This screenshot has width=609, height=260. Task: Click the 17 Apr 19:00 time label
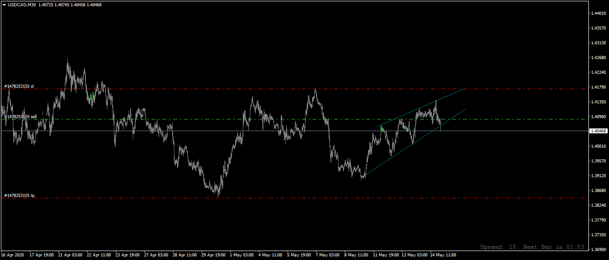point(41,255)
